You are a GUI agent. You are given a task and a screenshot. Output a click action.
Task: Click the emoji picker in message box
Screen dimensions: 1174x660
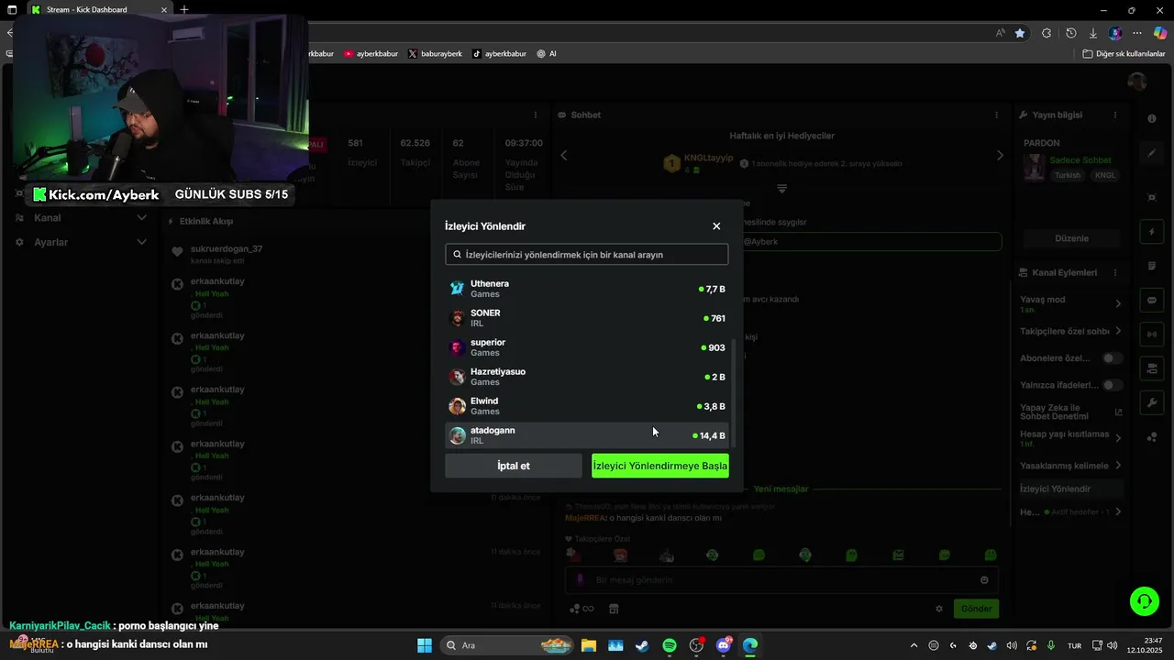tap(984, 580)
